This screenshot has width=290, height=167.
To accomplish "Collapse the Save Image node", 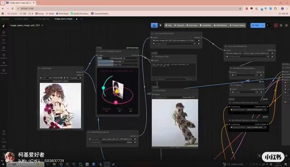I will pyautogui.click(x=154, y=90).
